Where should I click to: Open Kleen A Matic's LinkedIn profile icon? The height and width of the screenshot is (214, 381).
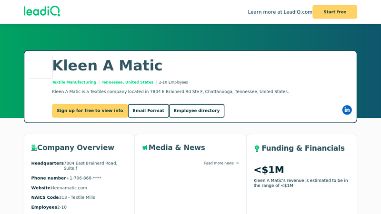(x=347, y=110)
